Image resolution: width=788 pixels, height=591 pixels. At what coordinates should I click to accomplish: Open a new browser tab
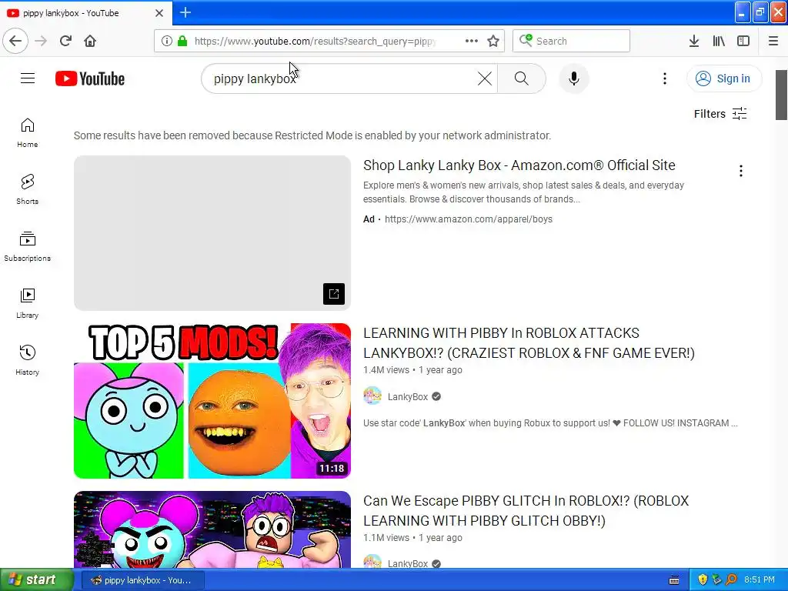click(x=185, y=12)
